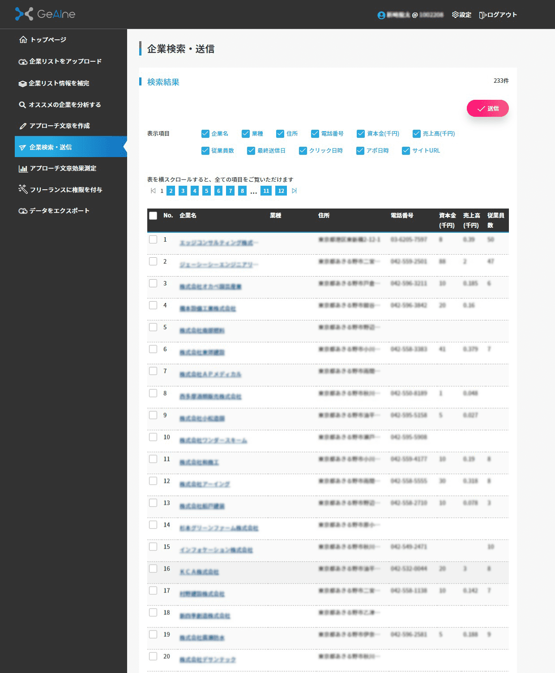
Task: Toggle the 企業名 column checkbox
Action: pos(205,134)
